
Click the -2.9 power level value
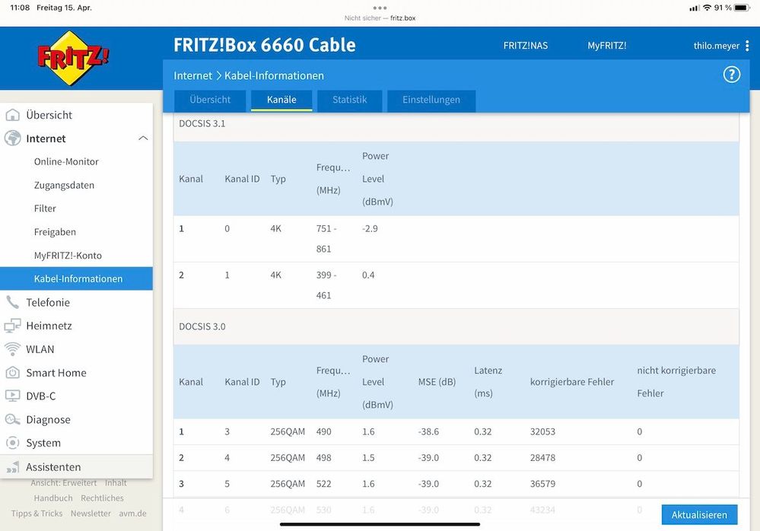click(x=370, y=229)
